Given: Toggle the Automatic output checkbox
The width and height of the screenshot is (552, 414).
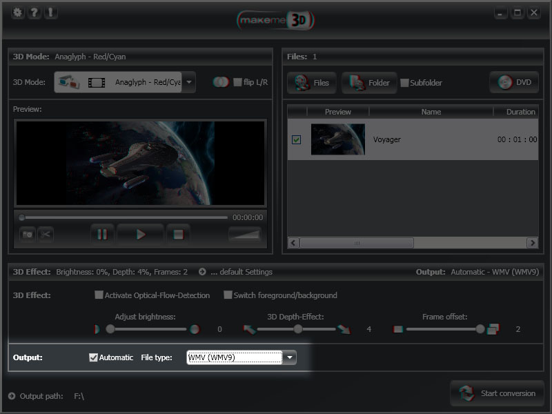Looking at the screenshot, I should point(93,357).
